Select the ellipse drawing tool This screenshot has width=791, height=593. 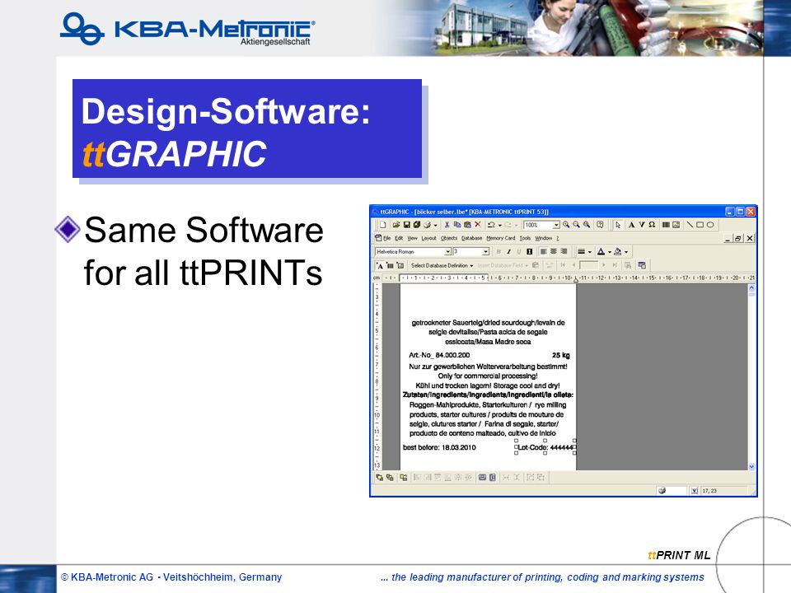coord(710,225)
